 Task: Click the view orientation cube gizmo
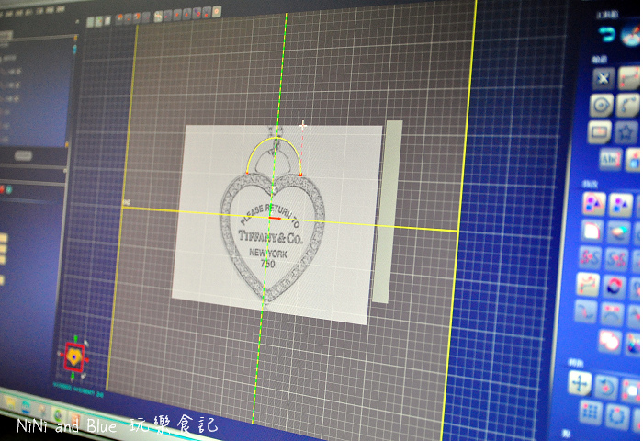73,357
